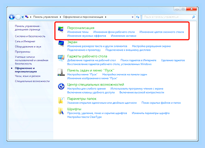Click Добавление гаджетов на рабочий стол
Screen dimensions: 205x148
click(92, 60)
